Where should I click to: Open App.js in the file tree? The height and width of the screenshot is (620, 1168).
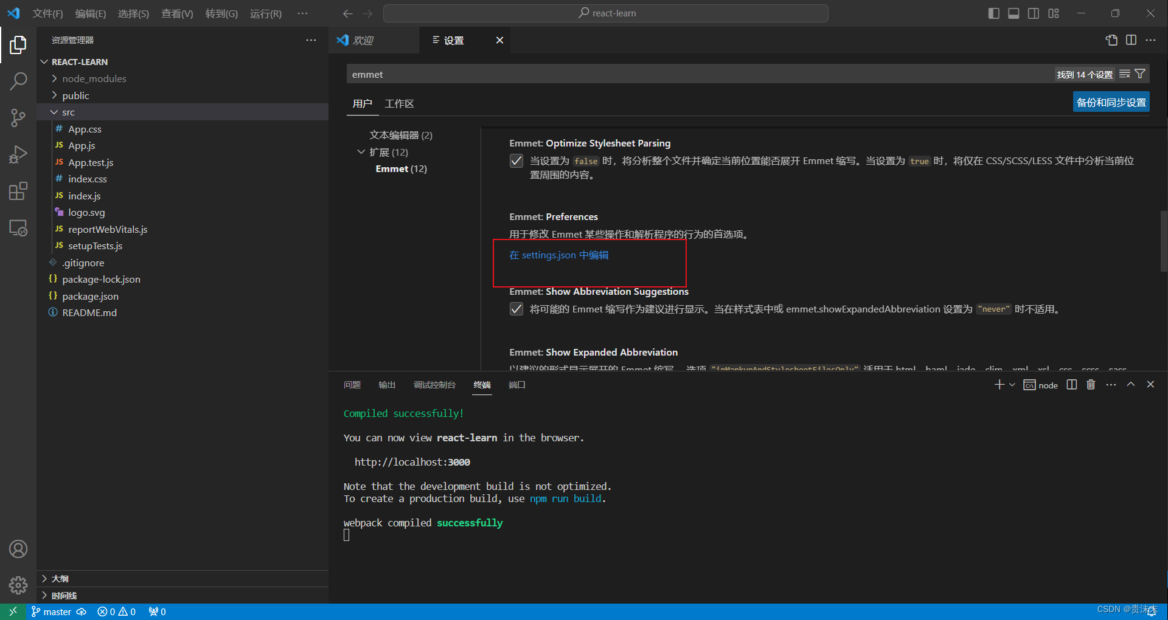(x=82, y=146)
